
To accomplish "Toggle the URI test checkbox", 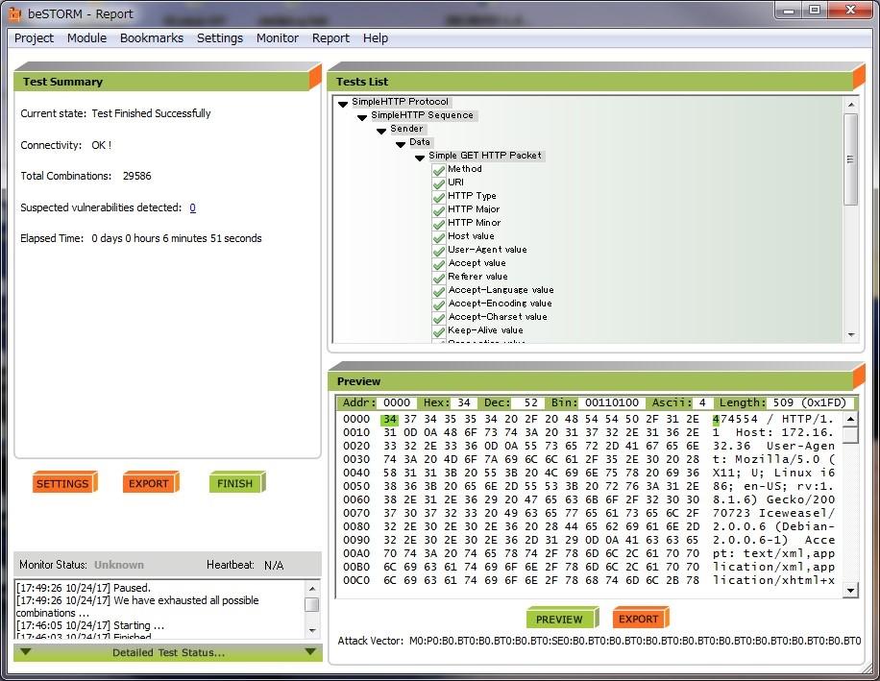I will tap(439, 182).
